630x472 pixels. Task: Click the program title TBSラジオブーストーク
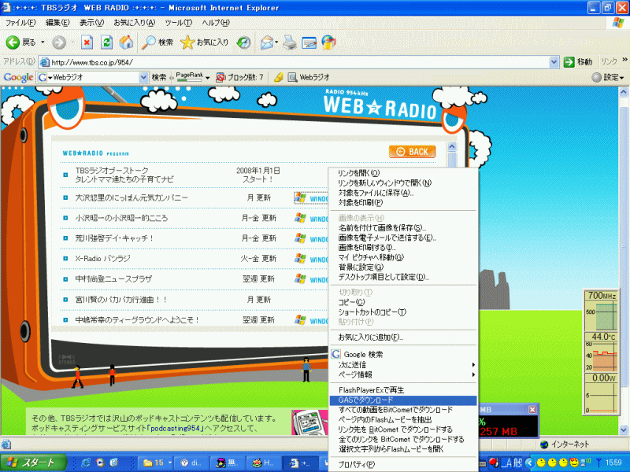point(112,171)
